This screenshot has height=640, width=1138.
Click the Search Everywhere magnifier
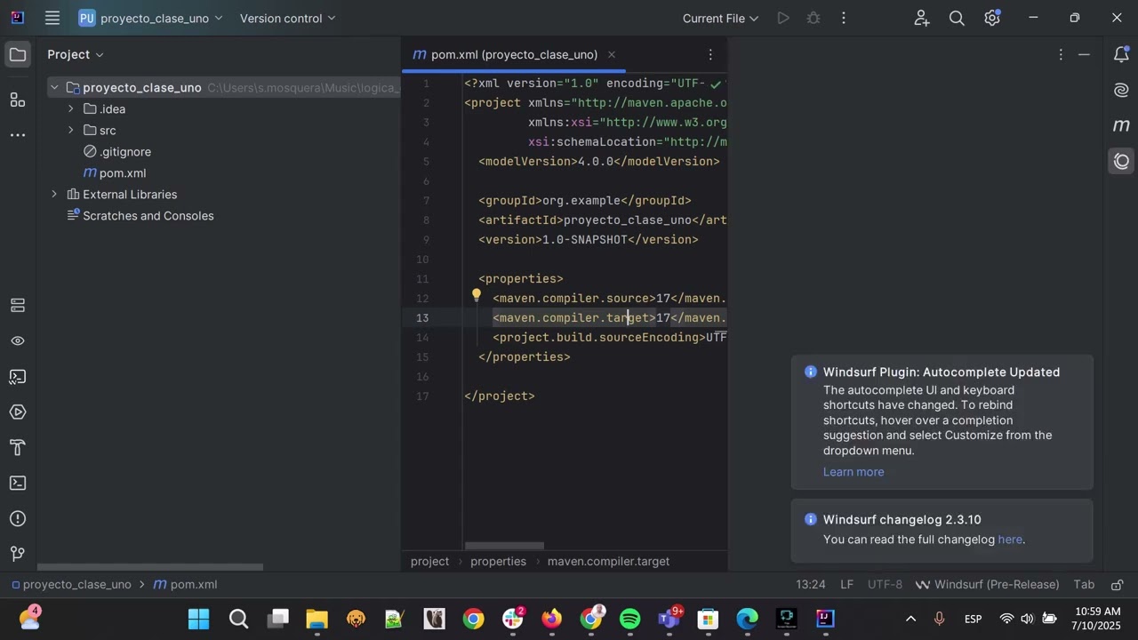(957, 18)
